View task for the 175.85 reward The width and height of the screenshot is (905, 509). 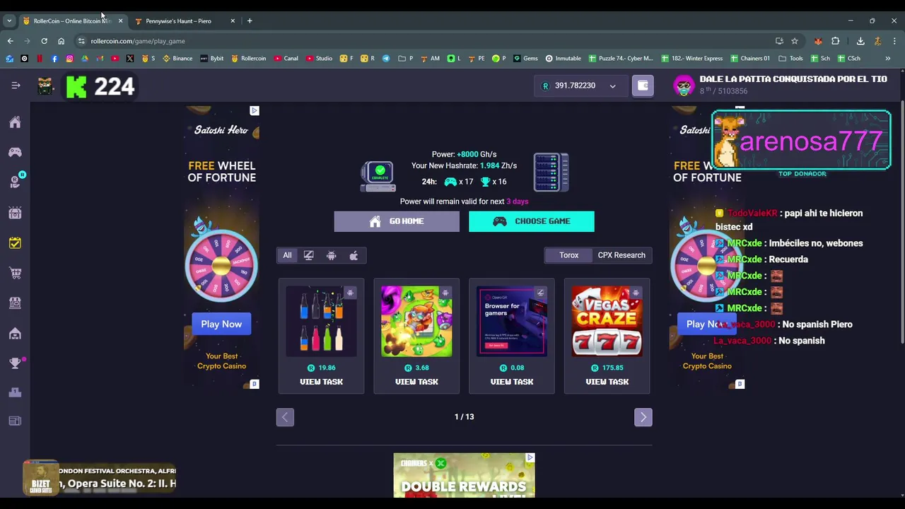coord(607,382)
